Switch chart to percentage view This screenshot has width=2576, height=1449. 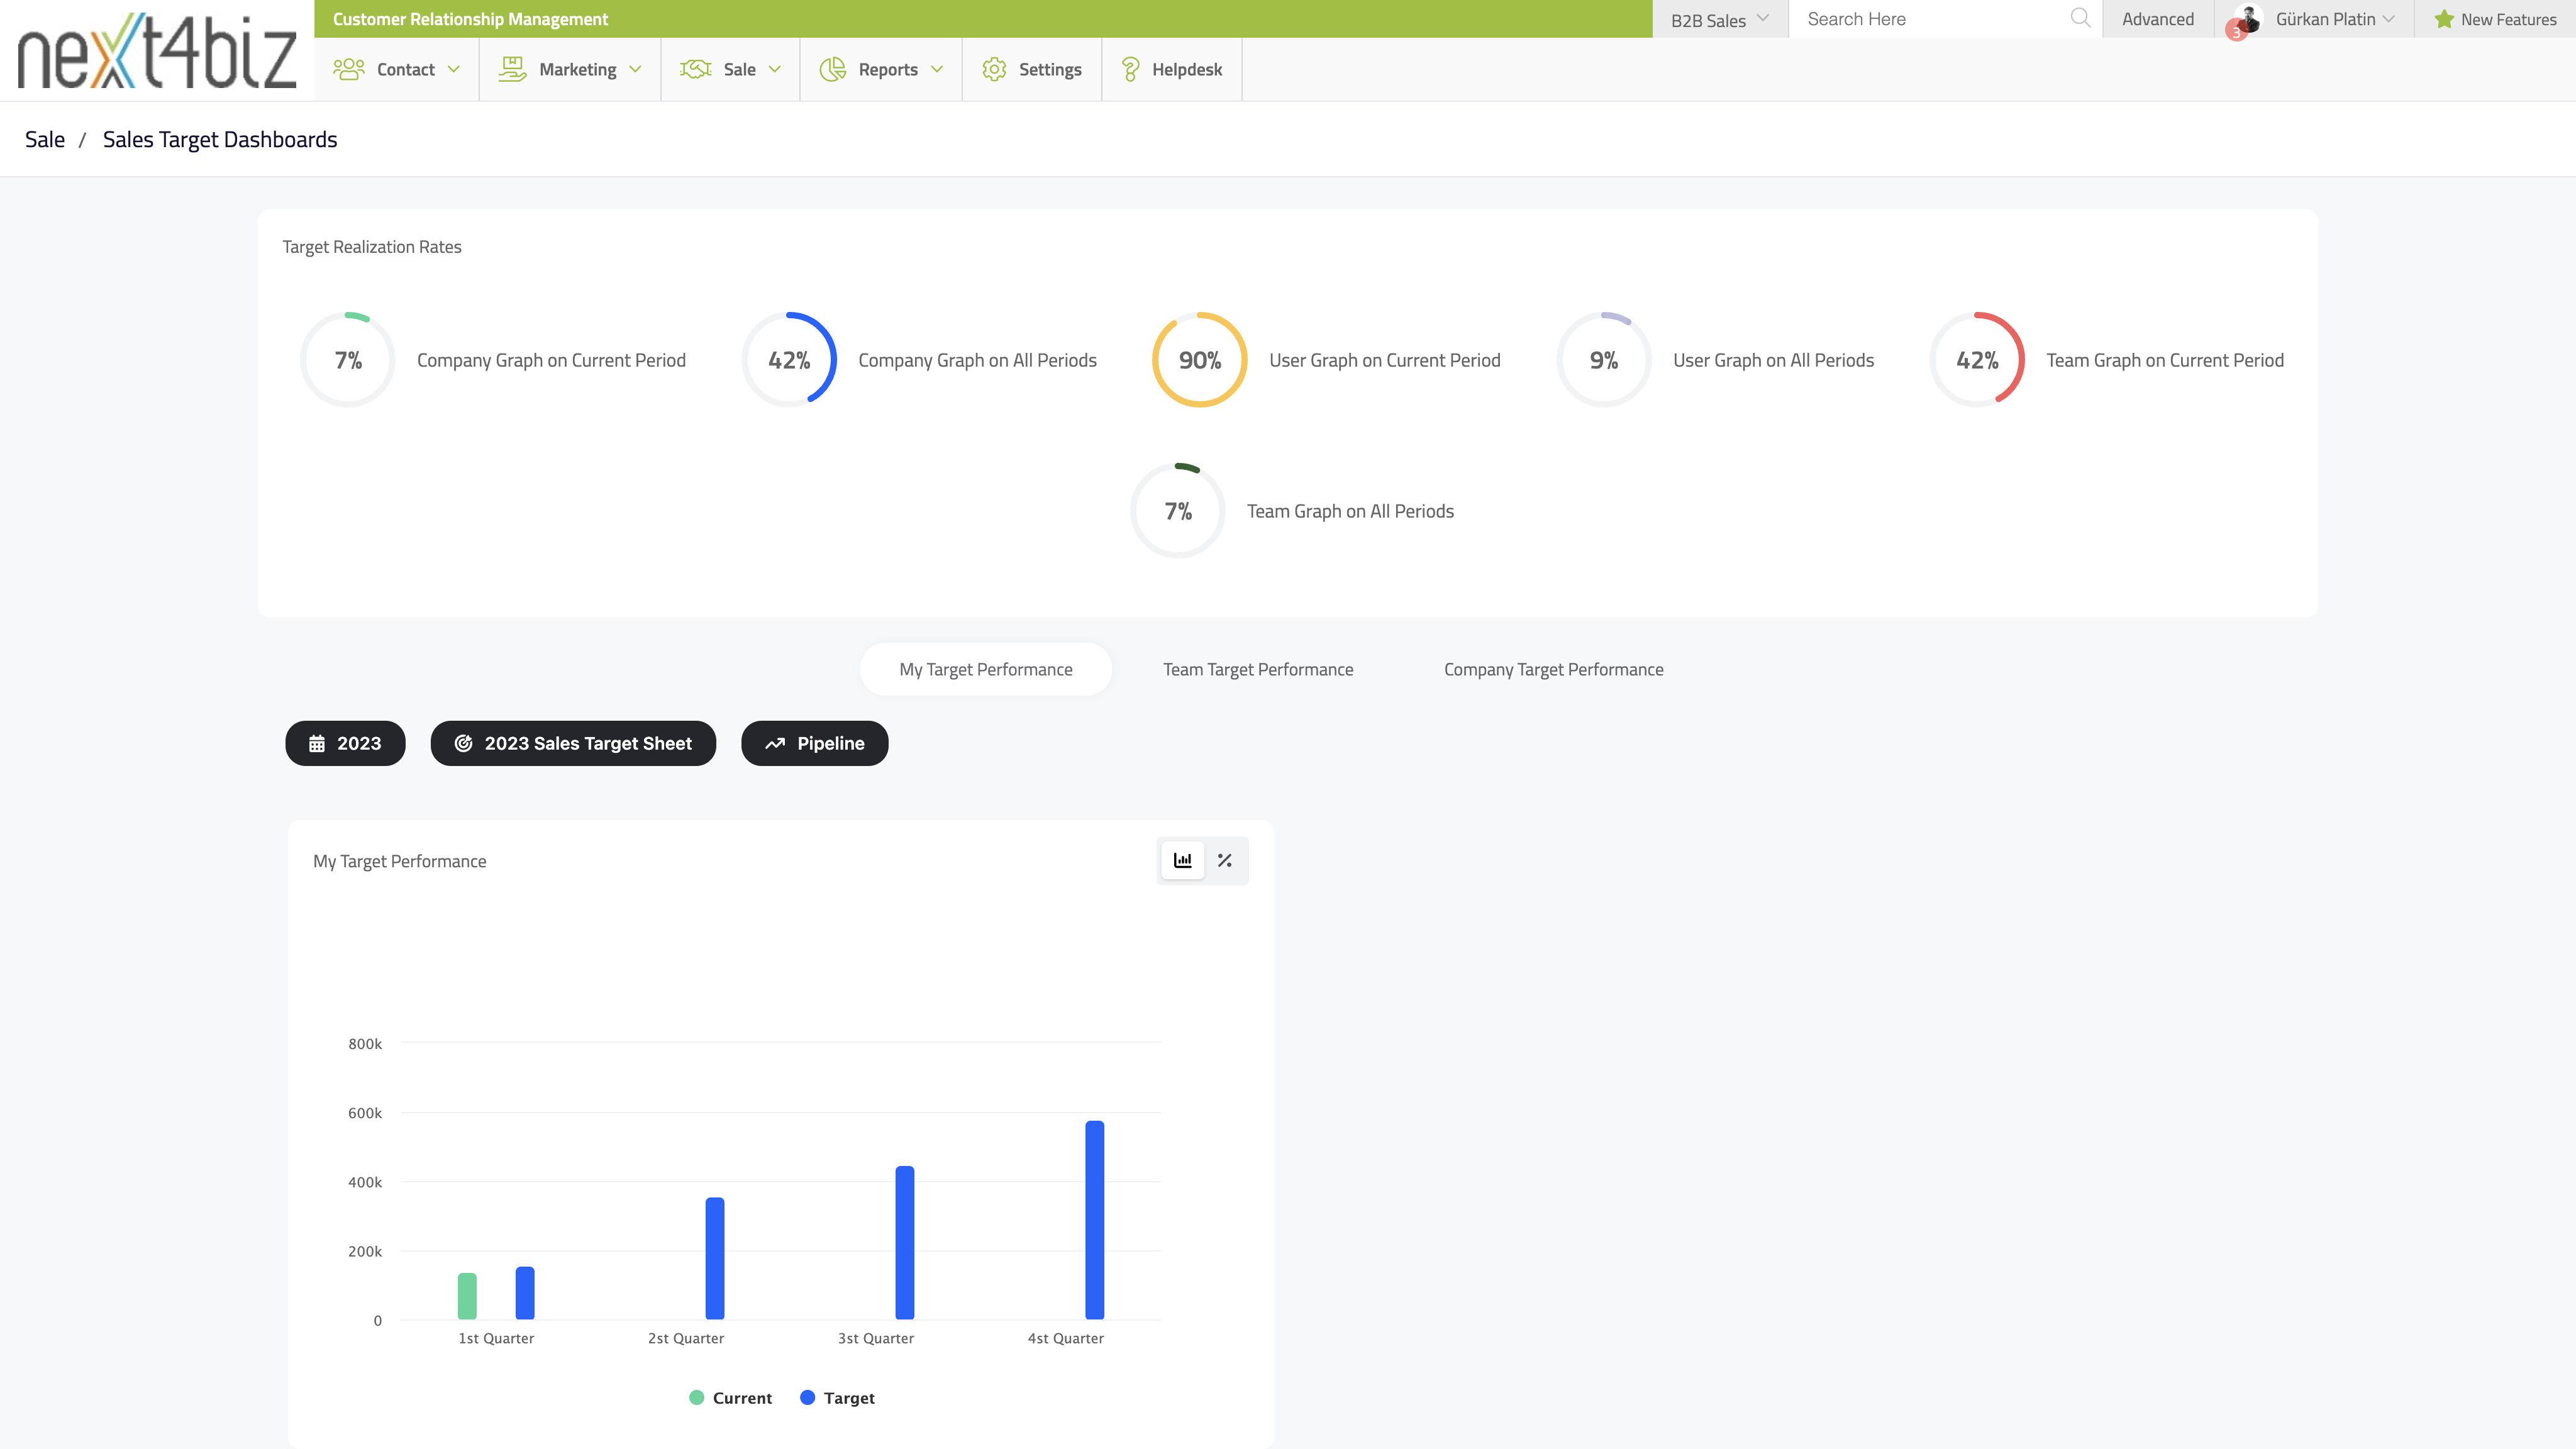click(1224, 860)
